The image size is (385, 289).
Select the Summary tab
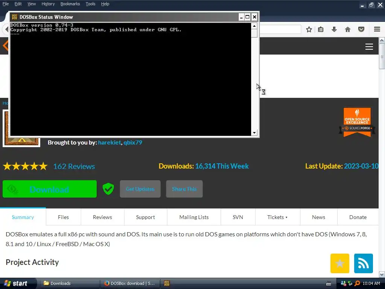pos(23,217)
